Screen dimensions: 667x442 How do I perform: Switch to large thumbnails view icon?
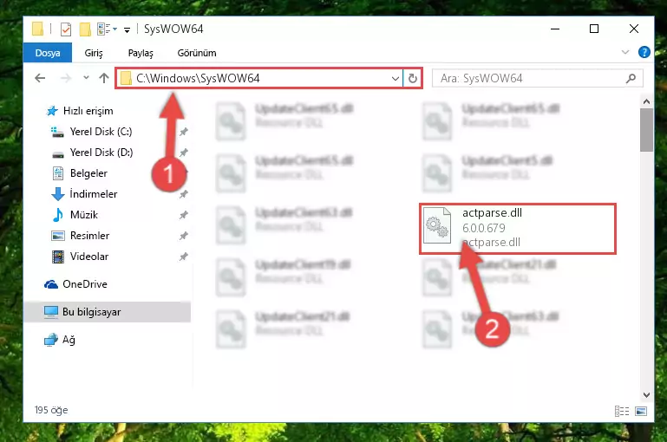coord(641,411)
